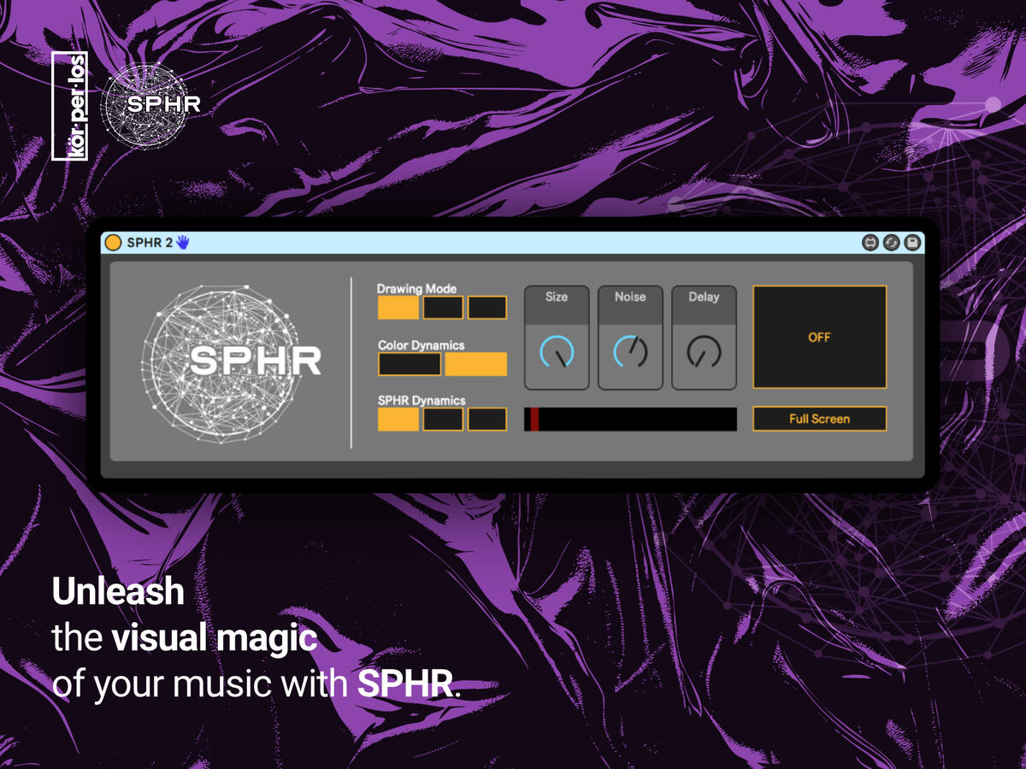Screen dimensions: 1026x769
Task: Click the 'visual magic' text
Action: (x=215, y=638)
